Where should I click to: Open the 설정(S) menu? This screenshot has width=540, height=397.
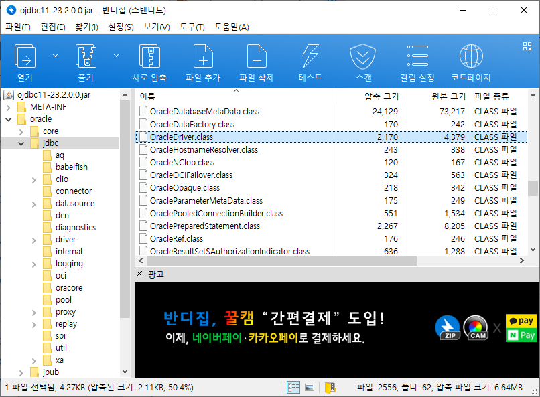[121, 27]
